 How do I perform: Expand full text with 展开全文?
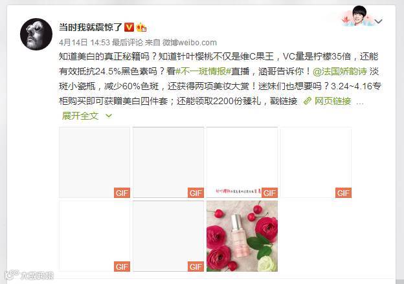coord(80,116)
